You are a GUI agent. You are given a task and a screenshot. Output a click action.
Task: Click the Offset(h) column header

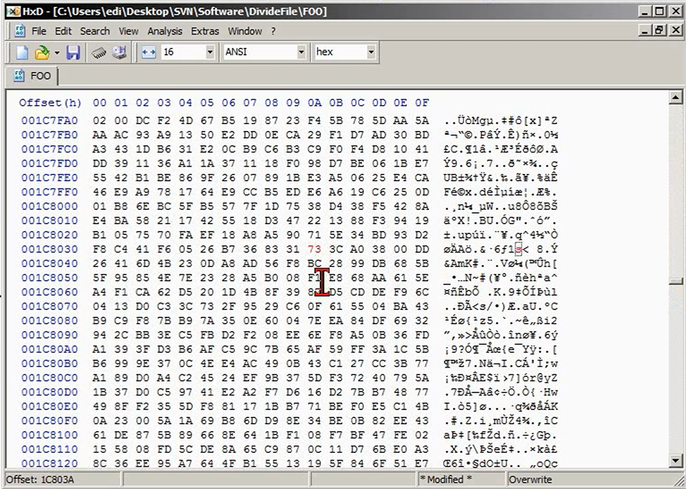50,103
